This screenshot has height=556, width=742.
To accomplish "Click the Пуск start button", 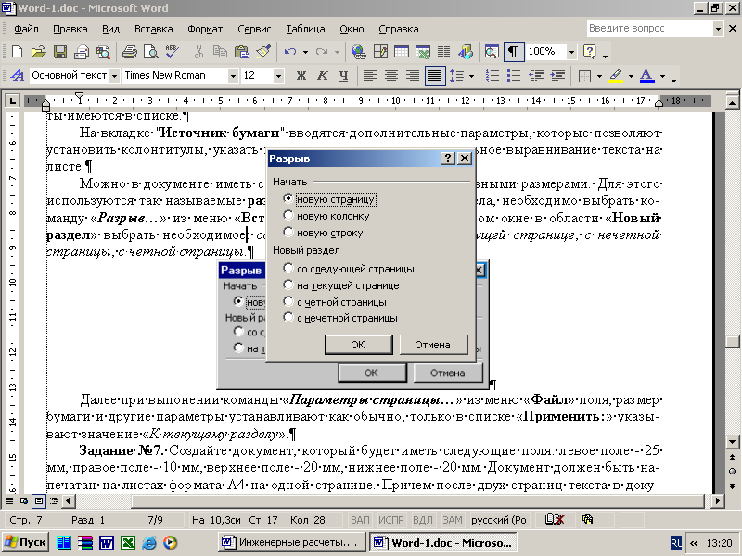I will pyautogui.click(x=26, y=542).
